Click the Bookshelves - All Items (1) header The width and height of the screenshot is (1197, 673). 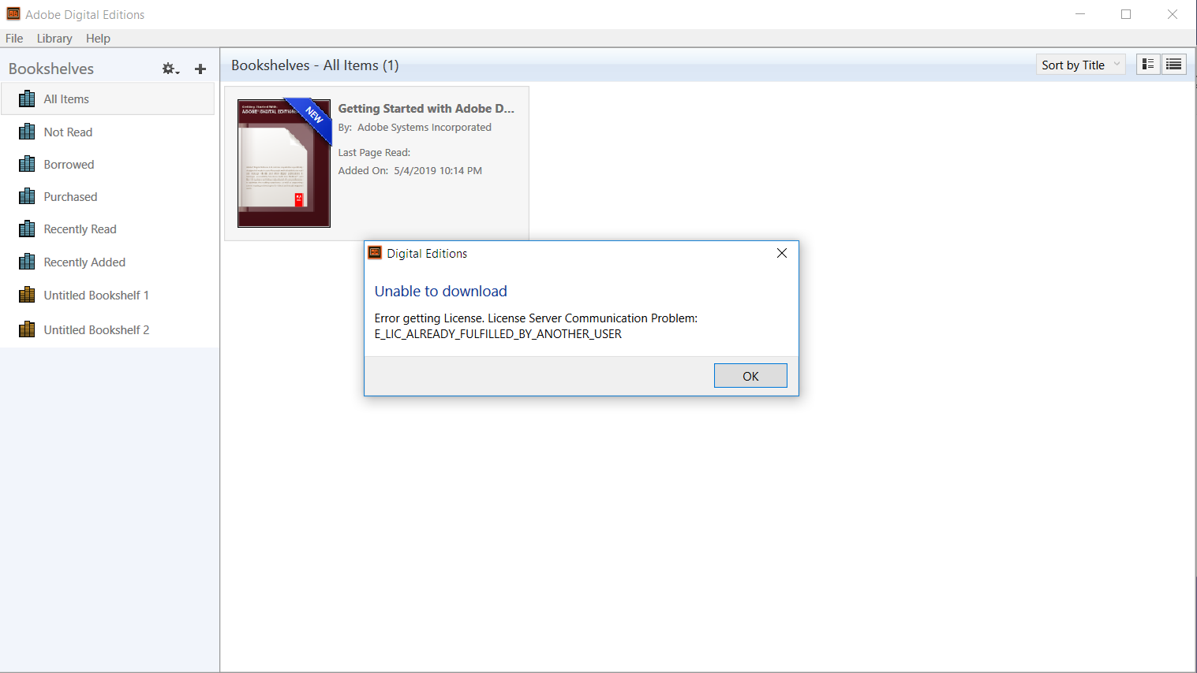[x=315, y=65]
